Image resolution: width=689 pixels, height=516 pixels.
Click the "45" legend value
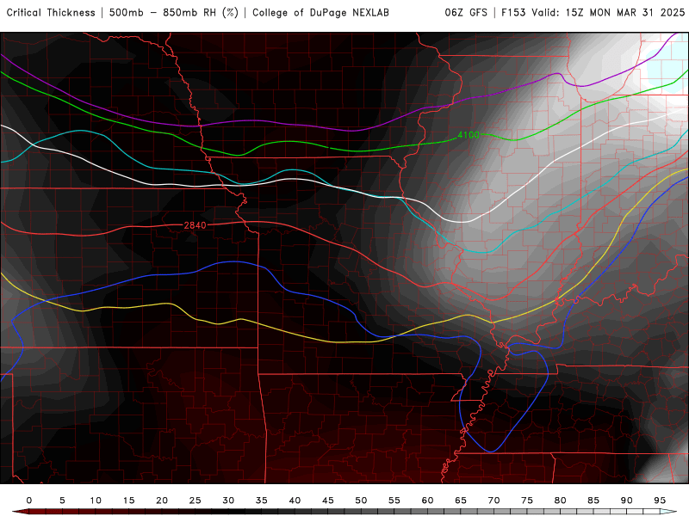tap(328, 501)
